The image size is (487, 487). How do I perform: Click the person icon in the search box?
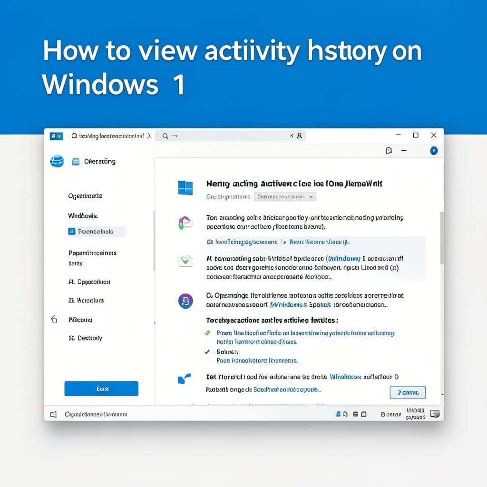300,136
